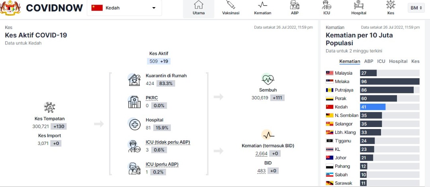Screen dimensions: 430x187
Task: Click the Hospital 15.9% badge
Action: 162,128
